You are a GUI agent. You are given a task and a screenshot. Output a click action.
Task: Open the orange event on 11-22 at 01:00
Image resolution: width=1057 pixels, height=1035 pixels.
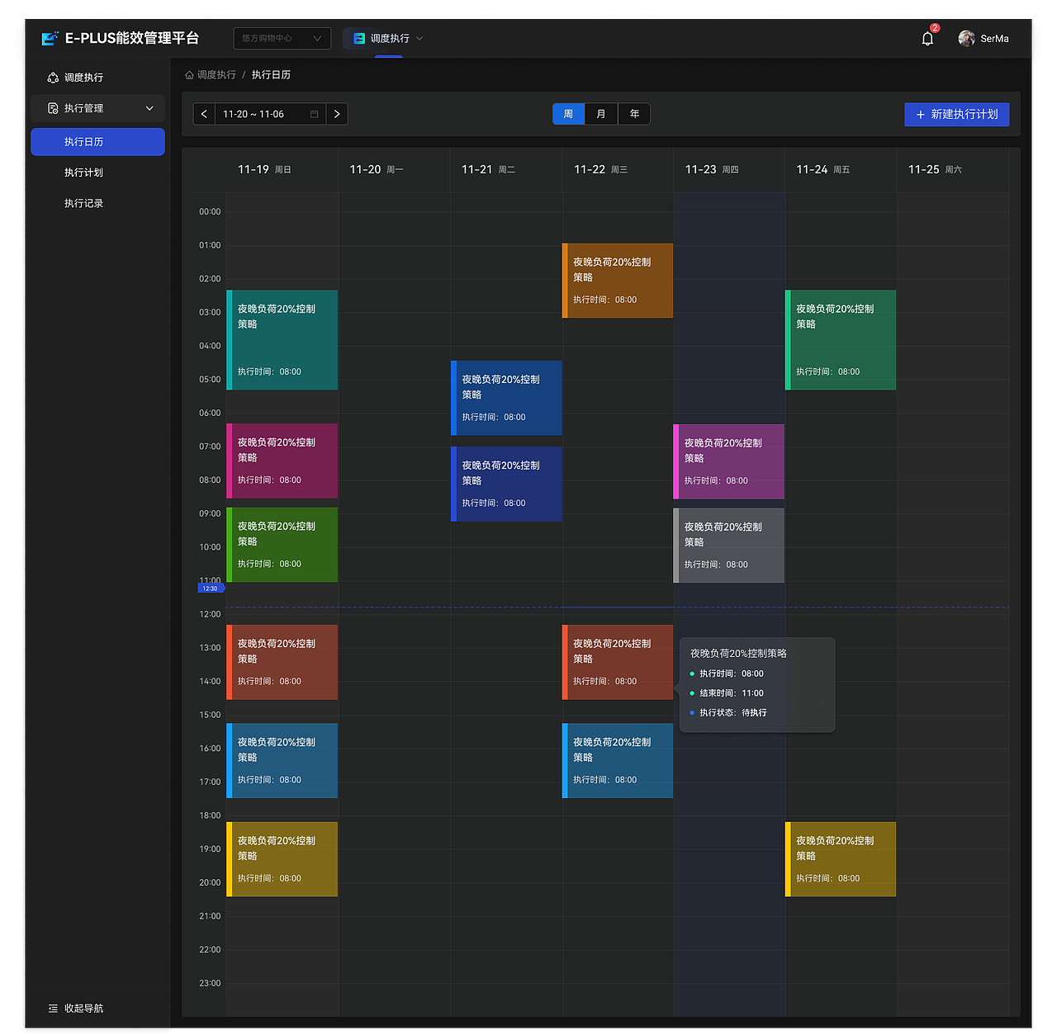618,281
